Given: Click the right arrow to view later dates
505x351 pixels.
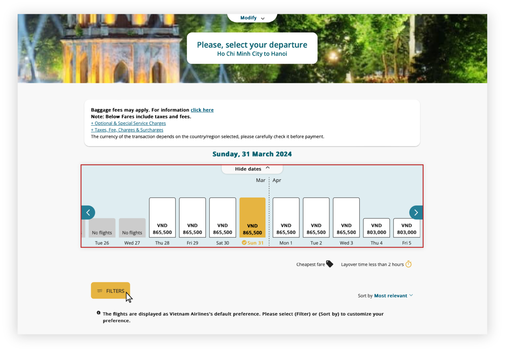Looking at the screenshot, I should pyautogui.click(x=416, y=212).
